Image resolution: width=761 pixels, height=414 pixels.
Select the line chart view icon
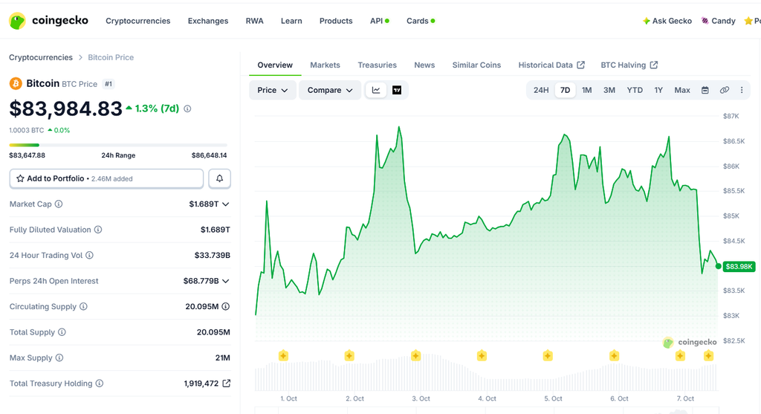[x=376, y=90]
